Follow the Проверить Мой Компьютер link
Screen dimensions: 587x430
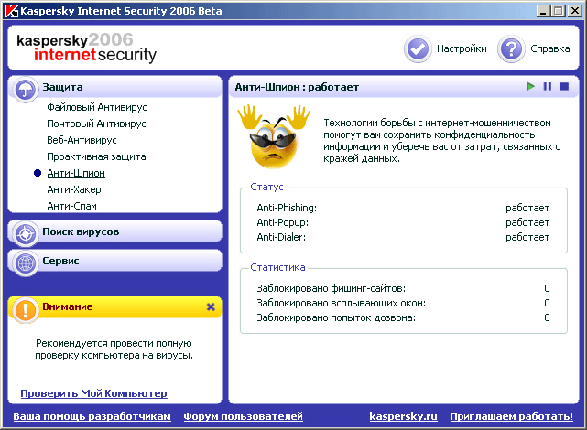pyautogui.click(x=93, y=393)
